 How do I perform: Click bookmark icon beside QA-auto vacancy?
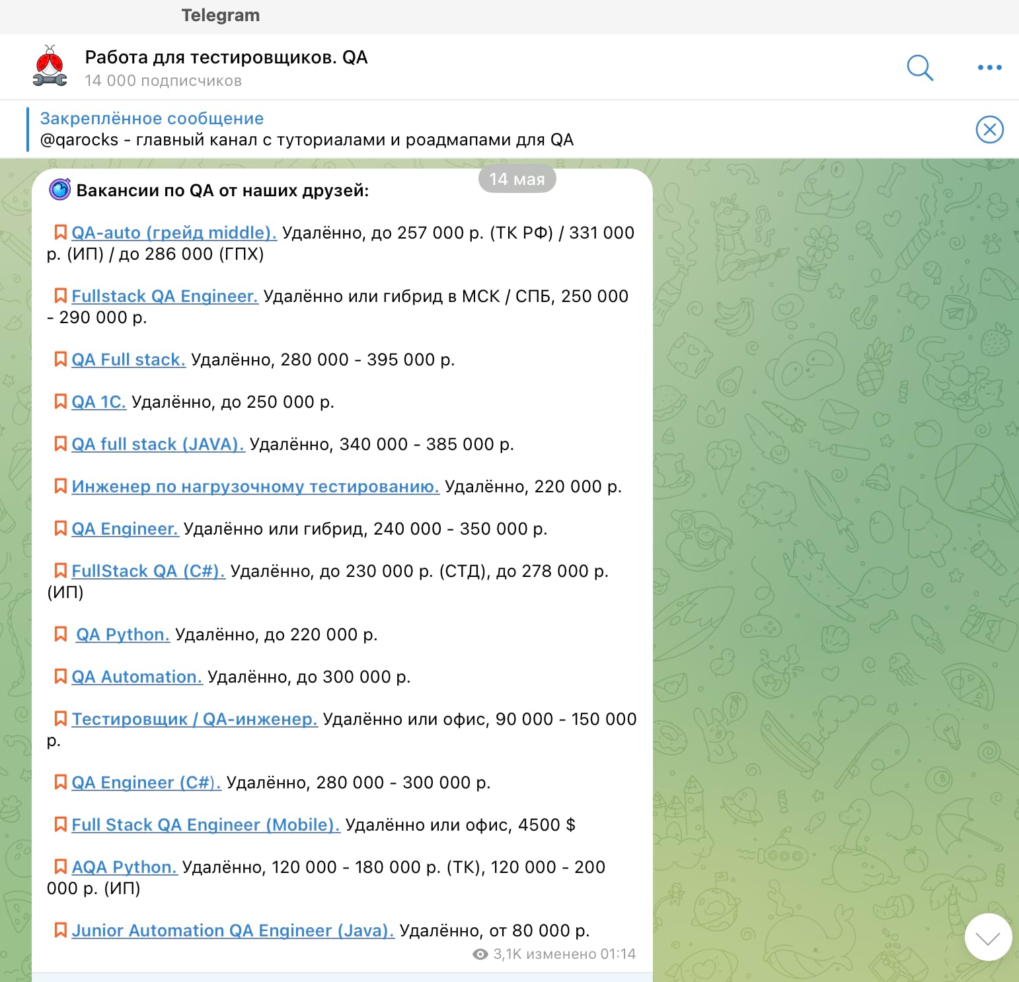click(x=60, y=232)
